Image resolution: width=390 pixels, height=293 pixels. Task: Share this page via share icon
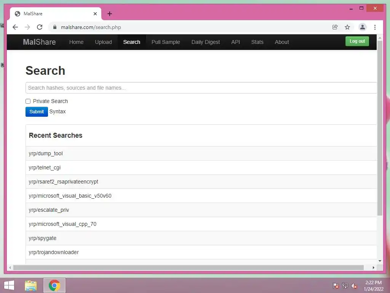tap(335, 27)
